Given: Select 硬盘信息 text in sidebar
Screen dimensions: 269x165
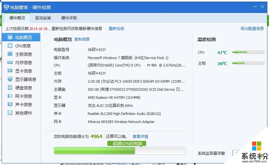Looking at the screenshot, I should click(24, 88).
